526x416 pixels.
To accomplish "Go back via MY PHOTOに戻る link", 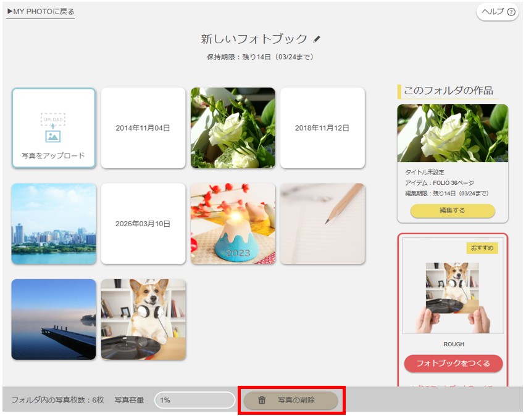I will pyautogui.click(x=41, y=12).
